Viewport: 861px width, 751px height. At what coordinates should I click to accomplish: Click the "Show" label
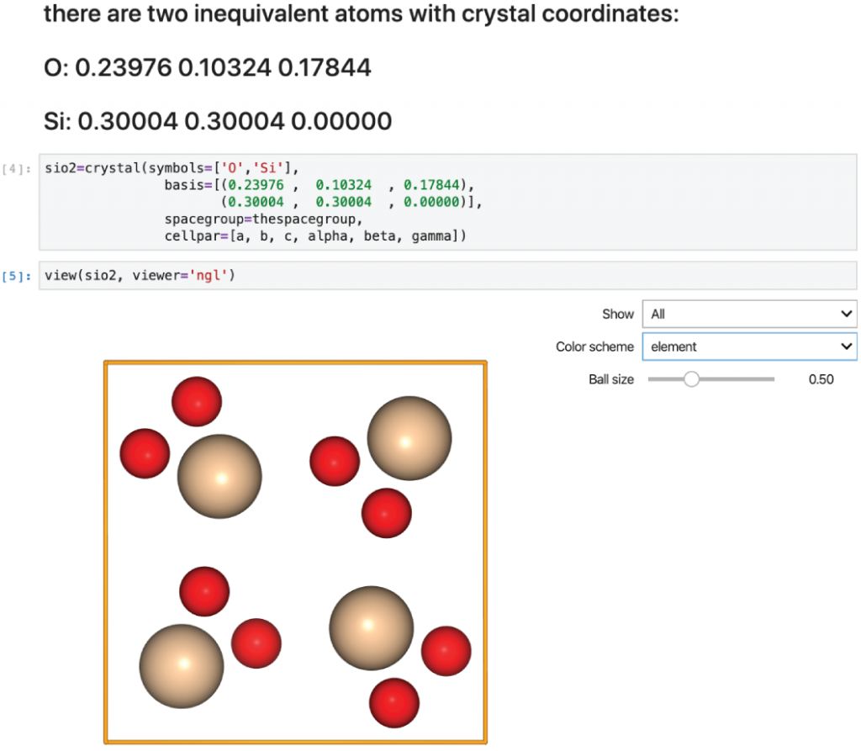coord(618,315)
